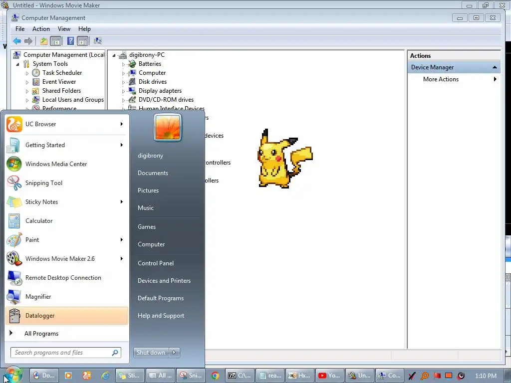
Task: Open Google Chrome from the taskbar
Action: (215, 376)
